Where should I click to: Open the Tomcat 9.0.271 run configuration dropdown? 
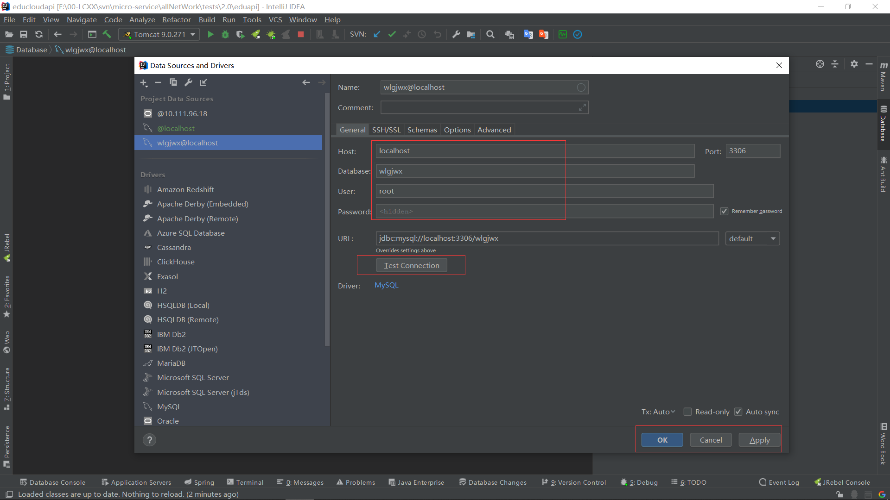(159, 34)
